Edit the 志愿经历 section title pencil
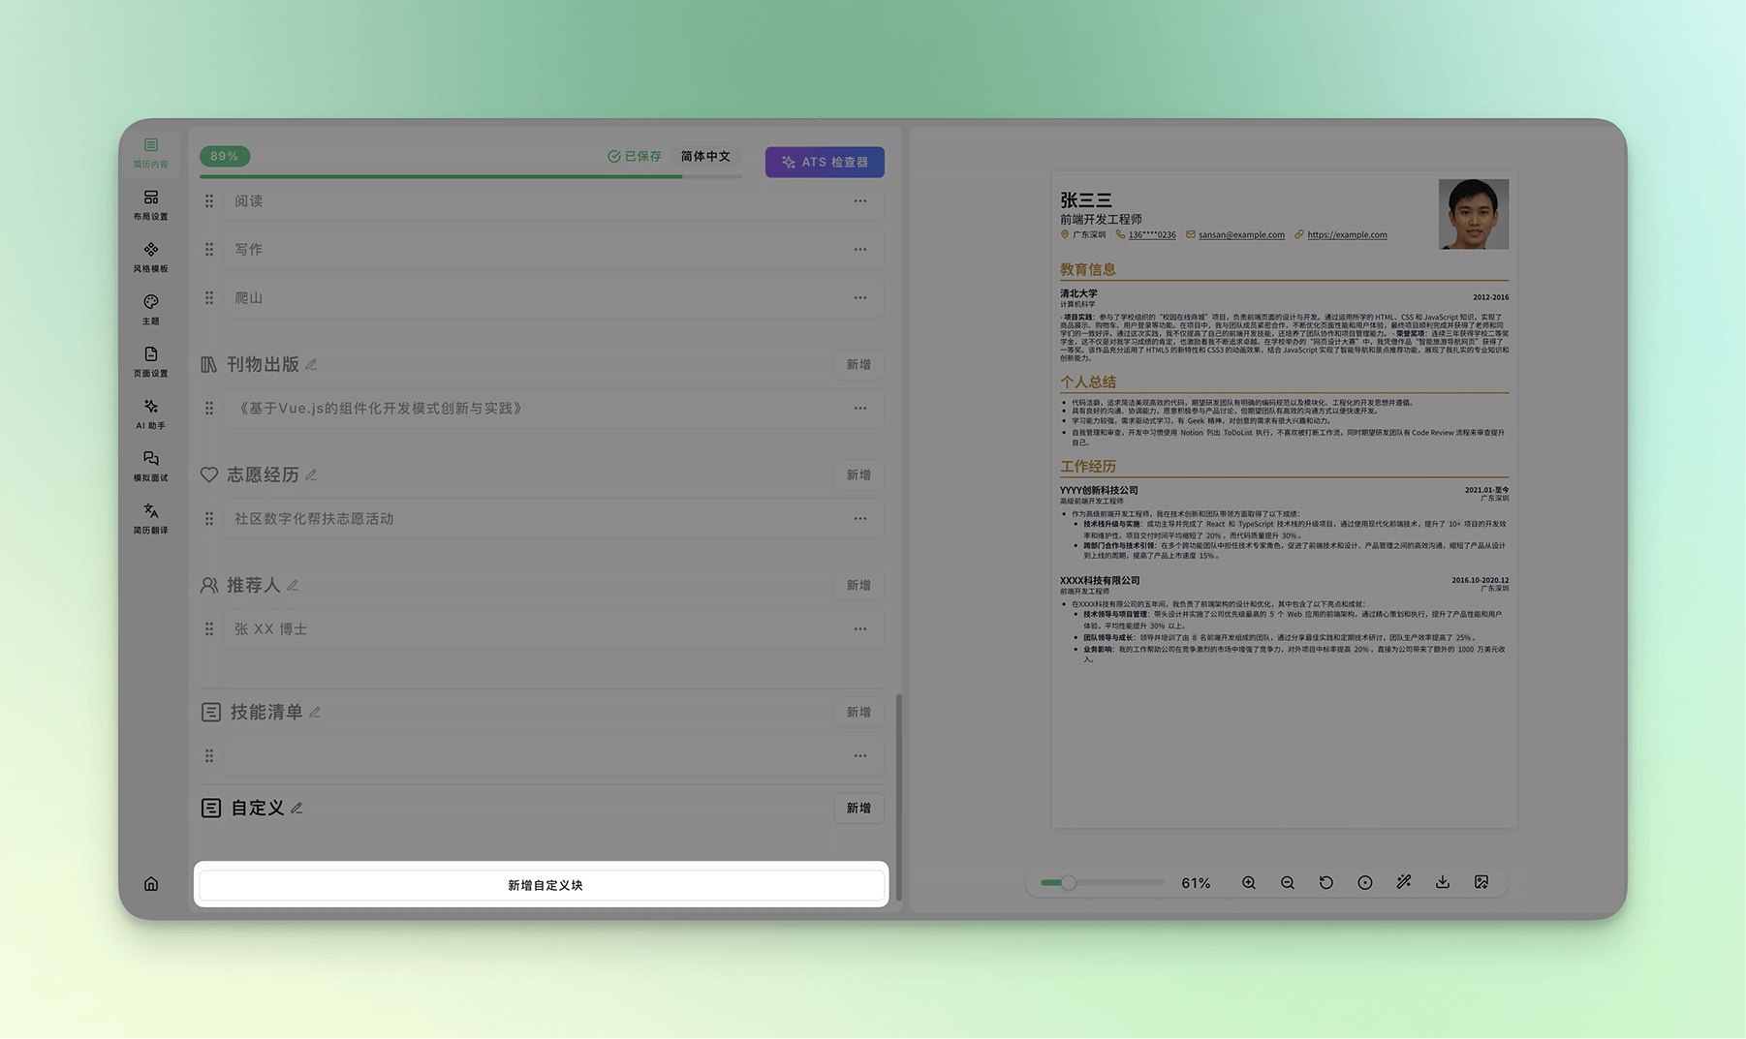The image size is (1746, 1039). click(x=311, y=475)
